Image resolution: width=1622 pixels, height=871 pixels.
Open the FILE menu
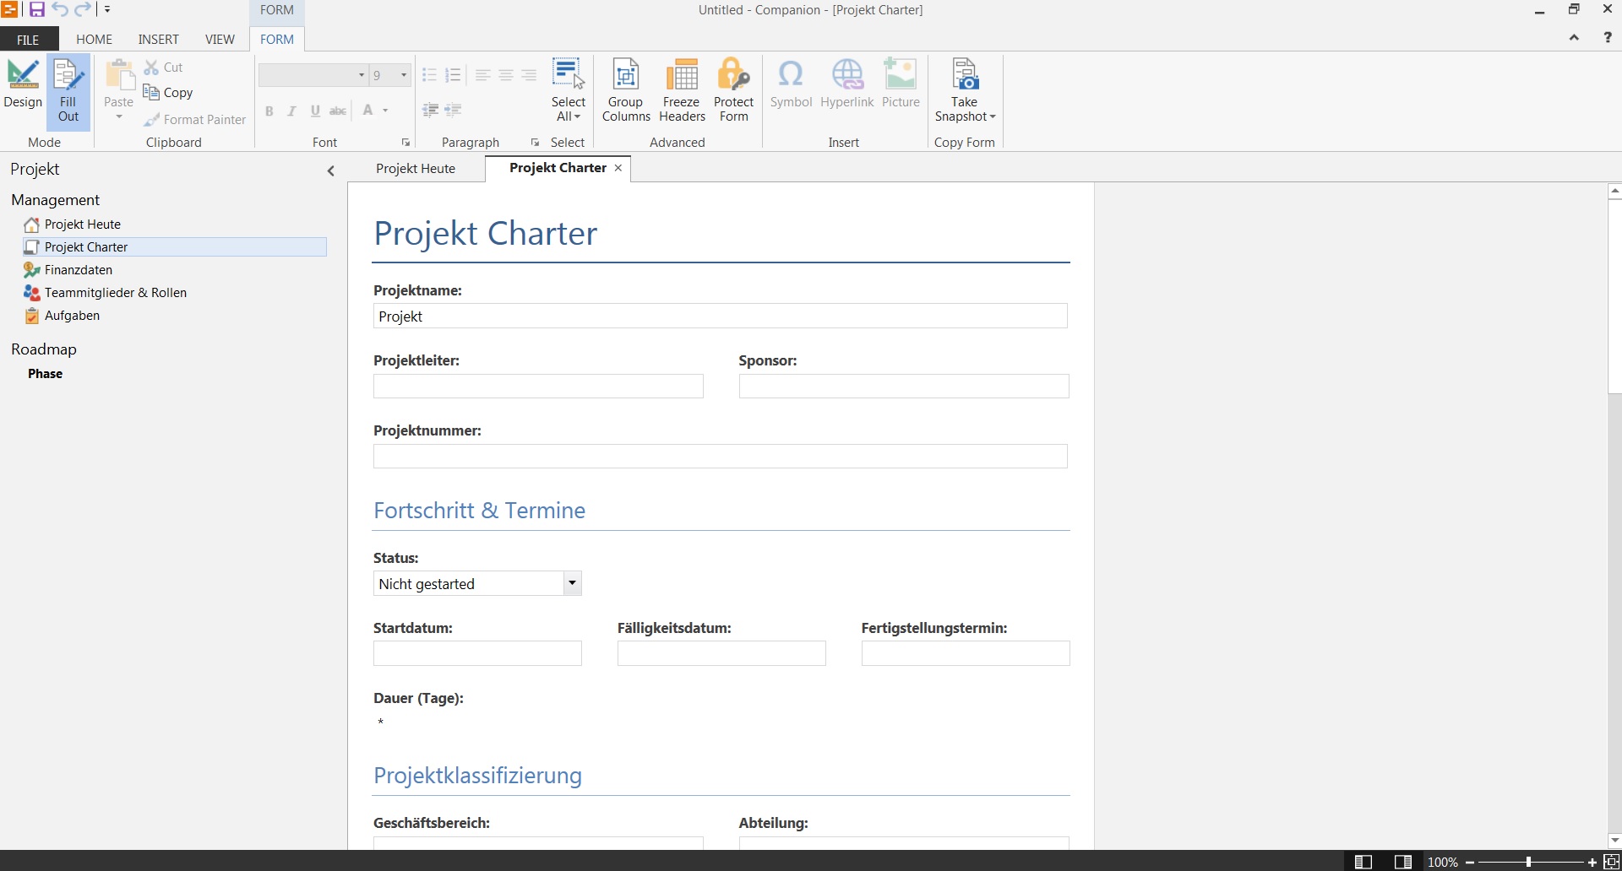(28, 40)
